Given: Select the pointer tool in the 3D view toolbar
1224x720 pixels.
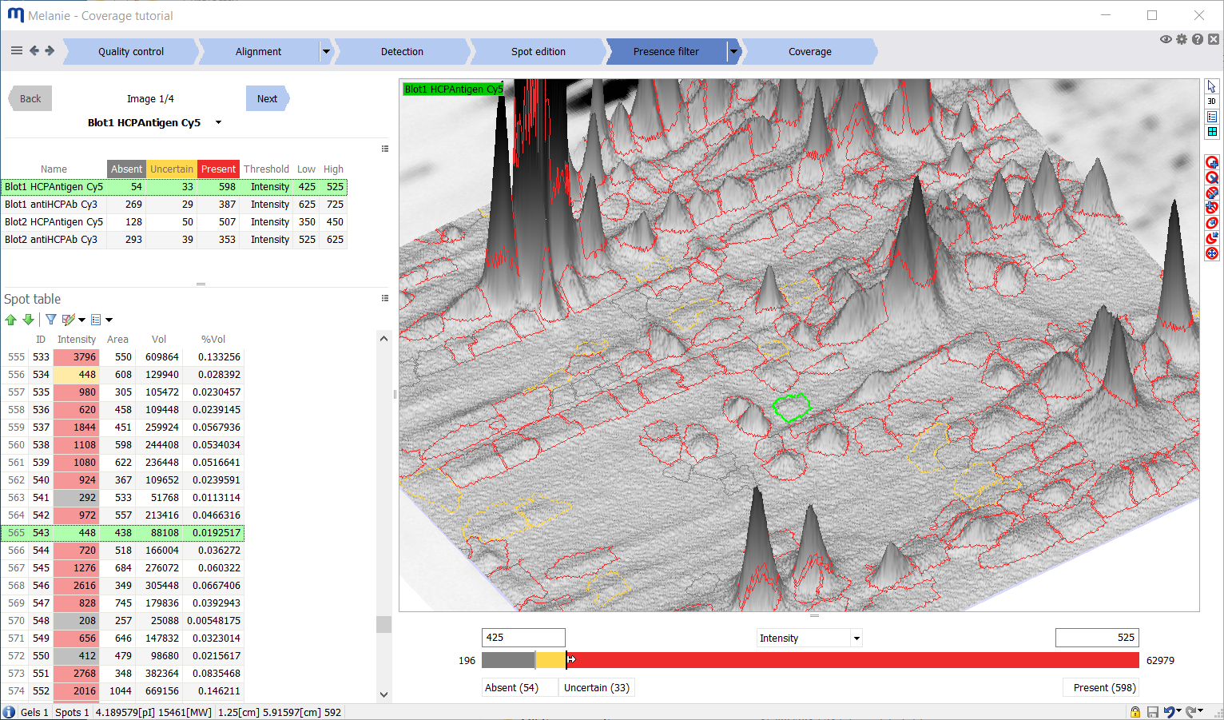Looking at the screenshot, I should (x=1211, y=86).
